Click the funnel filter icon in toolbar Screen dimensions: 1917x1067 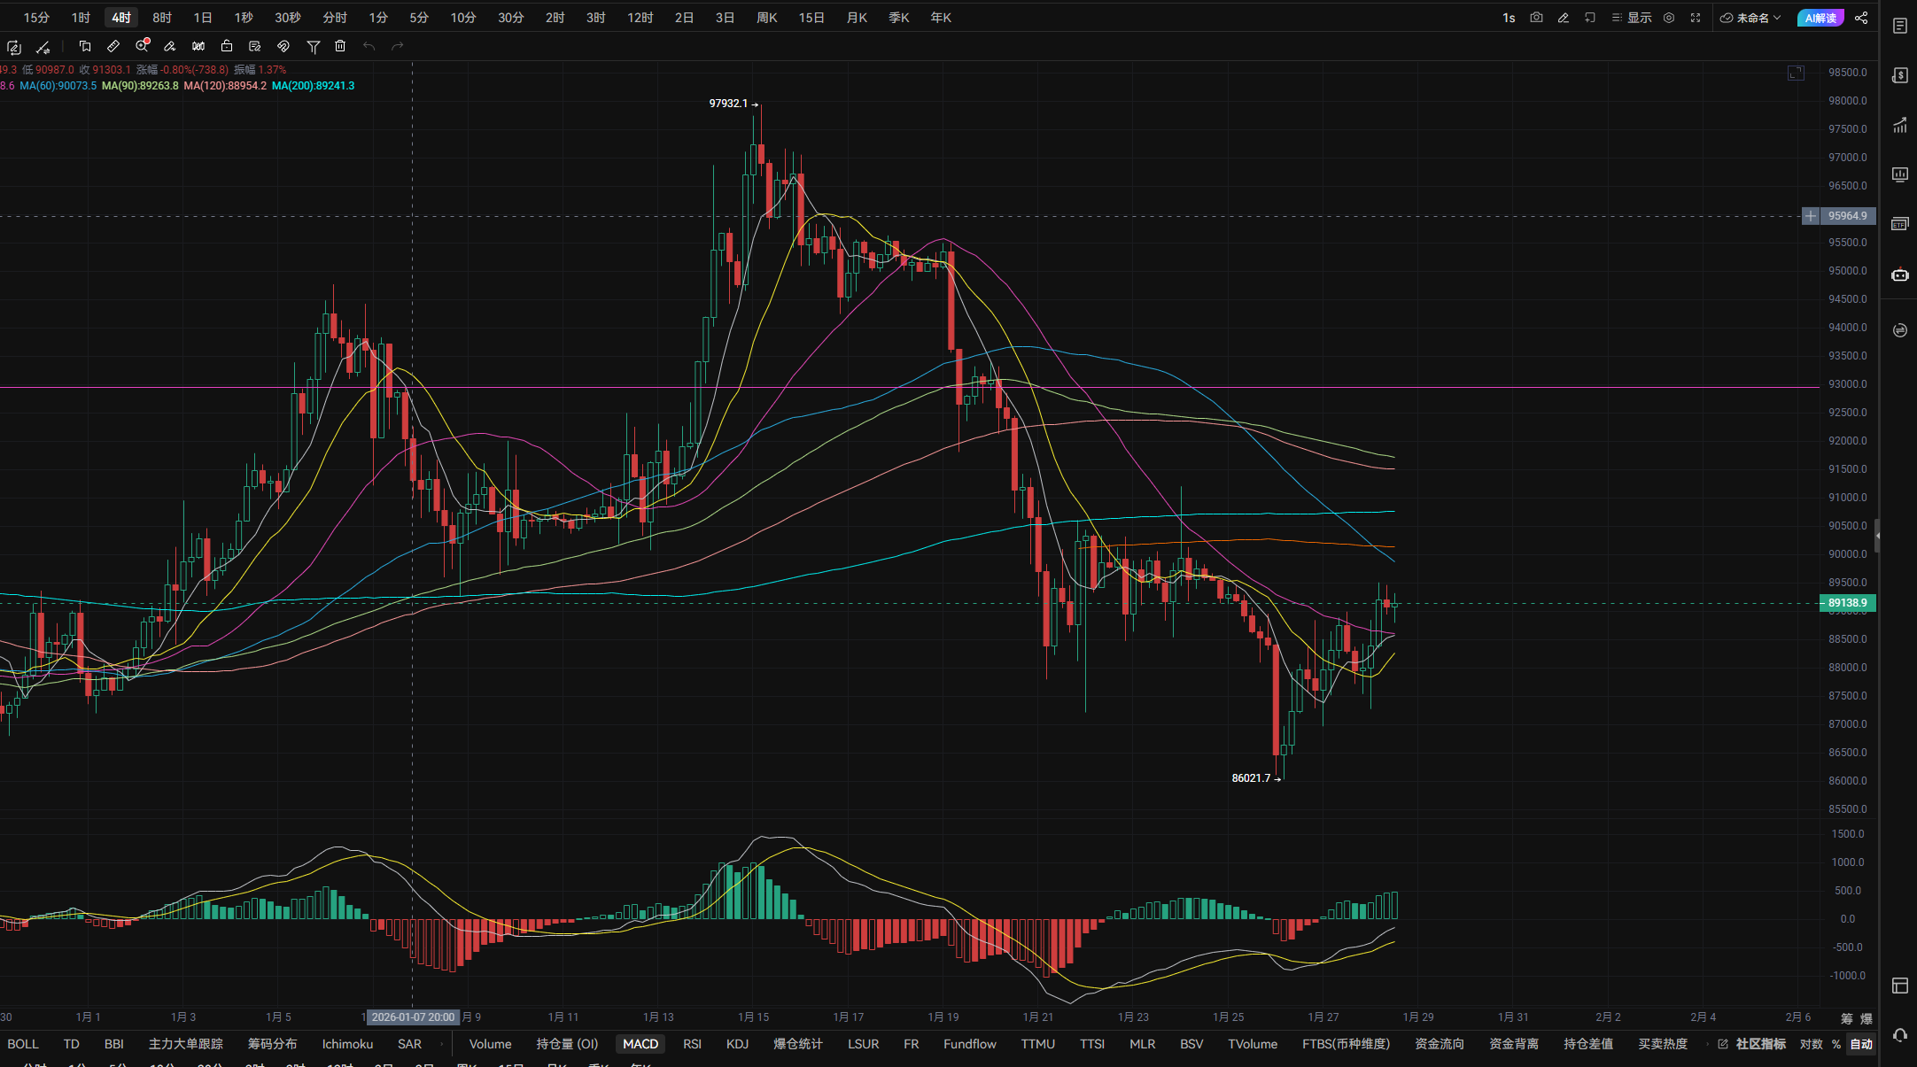point(313,46)
